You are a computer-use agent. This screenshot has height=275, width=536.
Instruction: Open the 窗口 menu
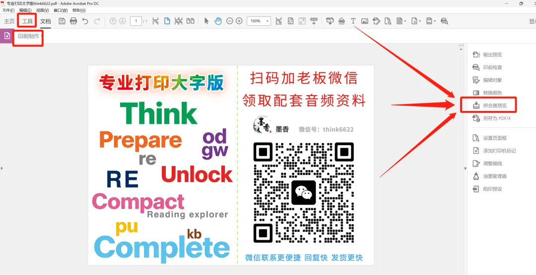[x=61, y=10]
